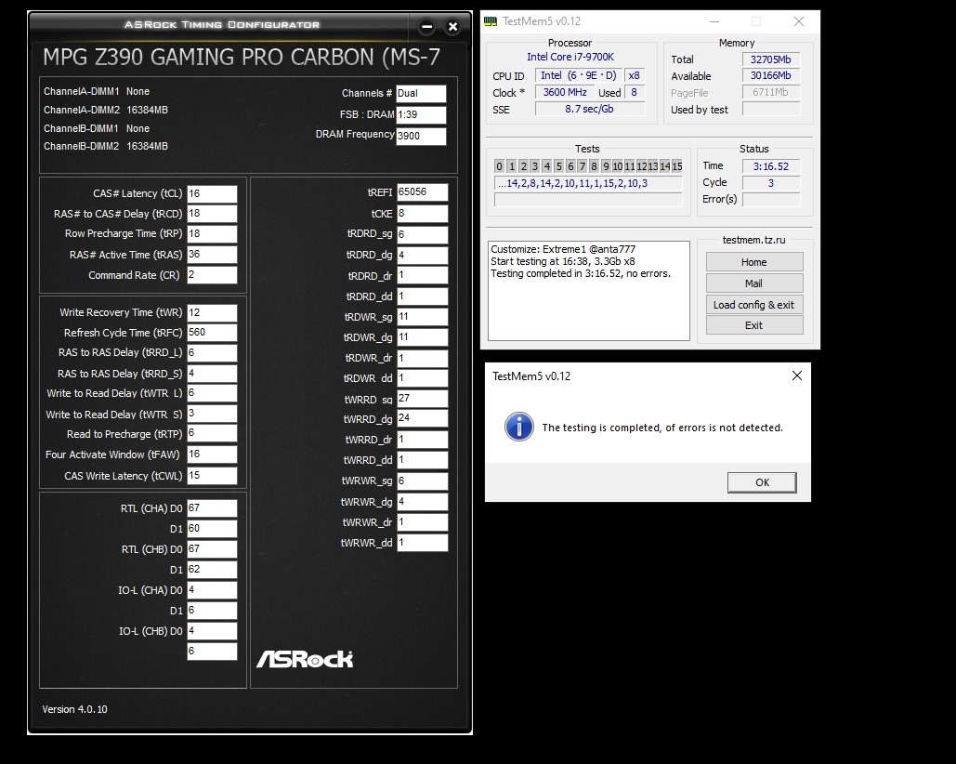The width and height of the screenshot is (956, 764).
Task: Click the tWRRD_dg field showing 24
Action: click(x=422, y=419)
